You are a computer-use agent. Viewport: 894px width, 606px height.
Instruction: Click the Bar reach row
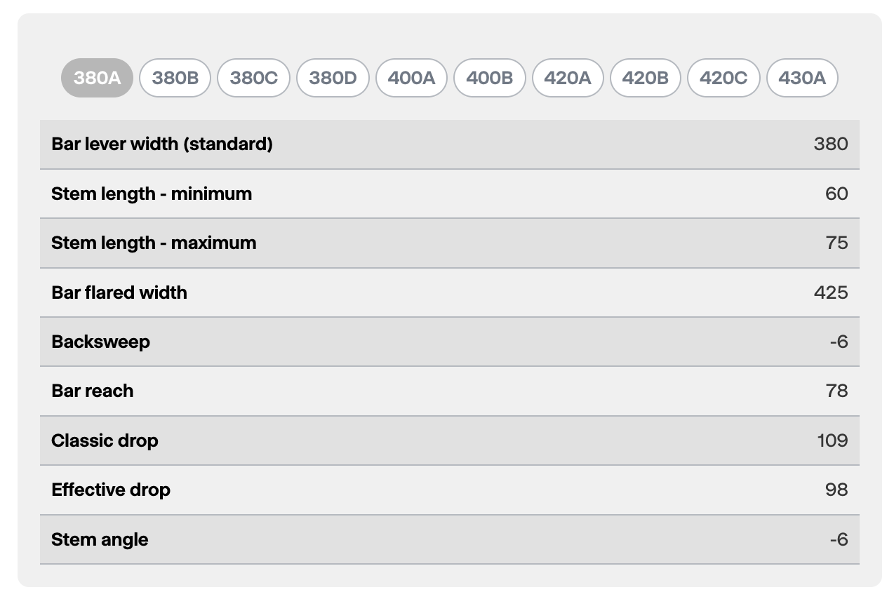(x=449, y=391)
